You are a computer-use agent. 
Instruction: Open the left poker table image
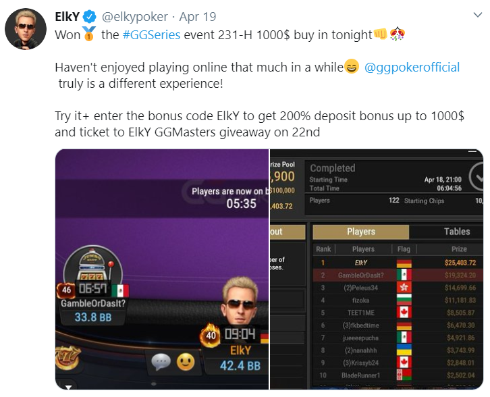coord(162,269)
